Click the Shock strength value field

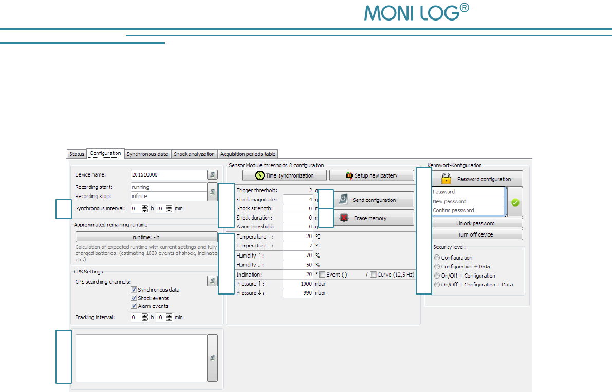click(298, 208)
